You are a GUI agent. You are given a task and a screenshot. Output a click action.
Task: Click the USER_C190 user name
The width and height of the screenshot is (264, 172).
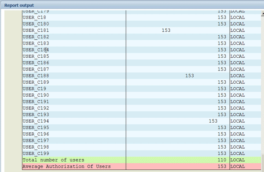click(x=36, y=95)
